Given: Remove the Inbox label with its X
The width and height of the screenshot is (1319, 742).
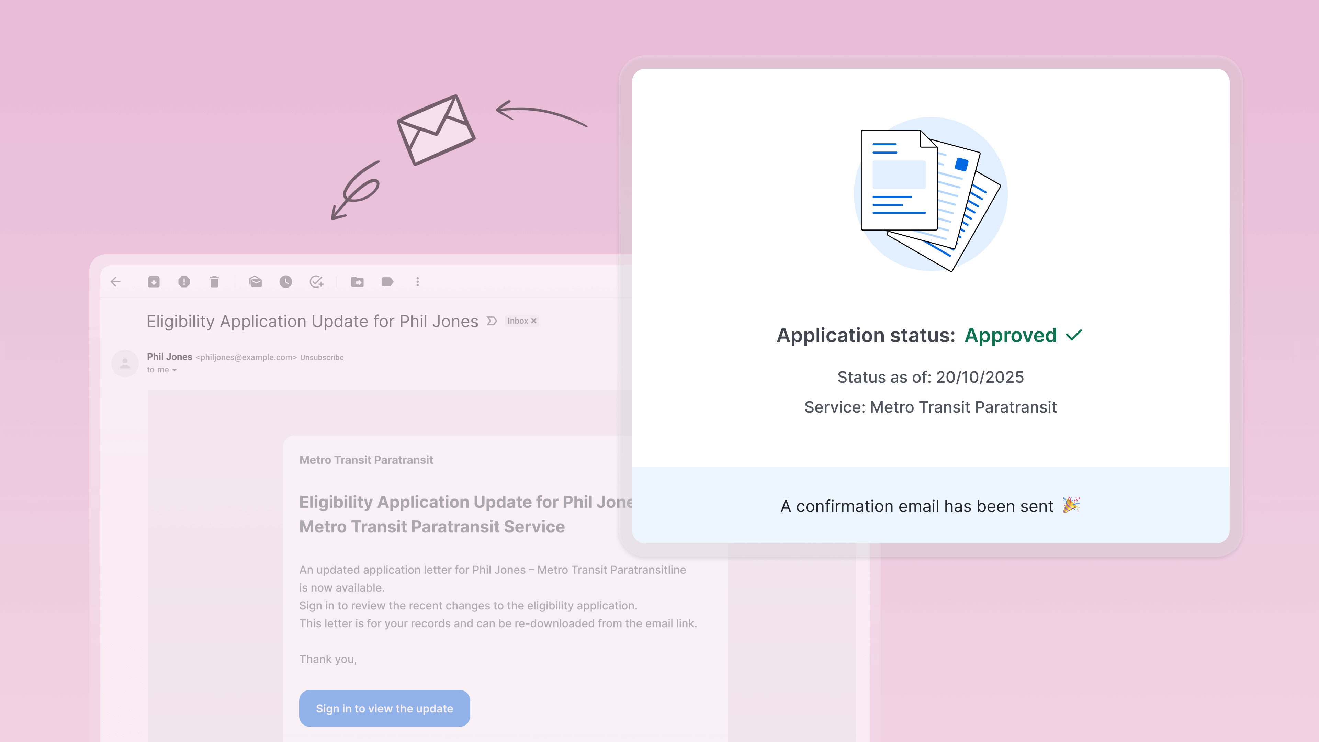Looking at the screenshot, I should 533,321.
